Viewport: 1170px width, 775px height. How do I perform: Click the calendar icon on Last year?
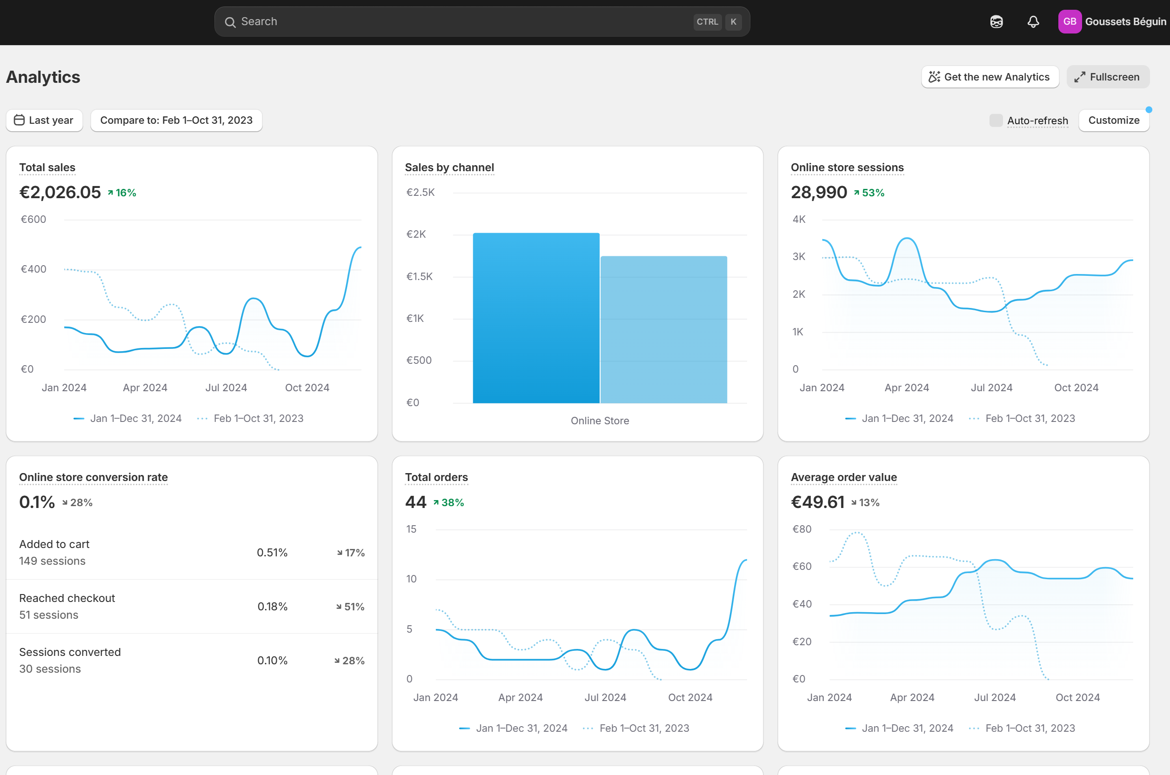pyautogui.click(x=19, y=120)
